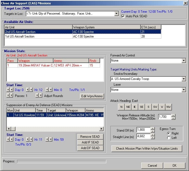
Task: Increase Adjust Rounds right arrow
Action: pos(41,95)
